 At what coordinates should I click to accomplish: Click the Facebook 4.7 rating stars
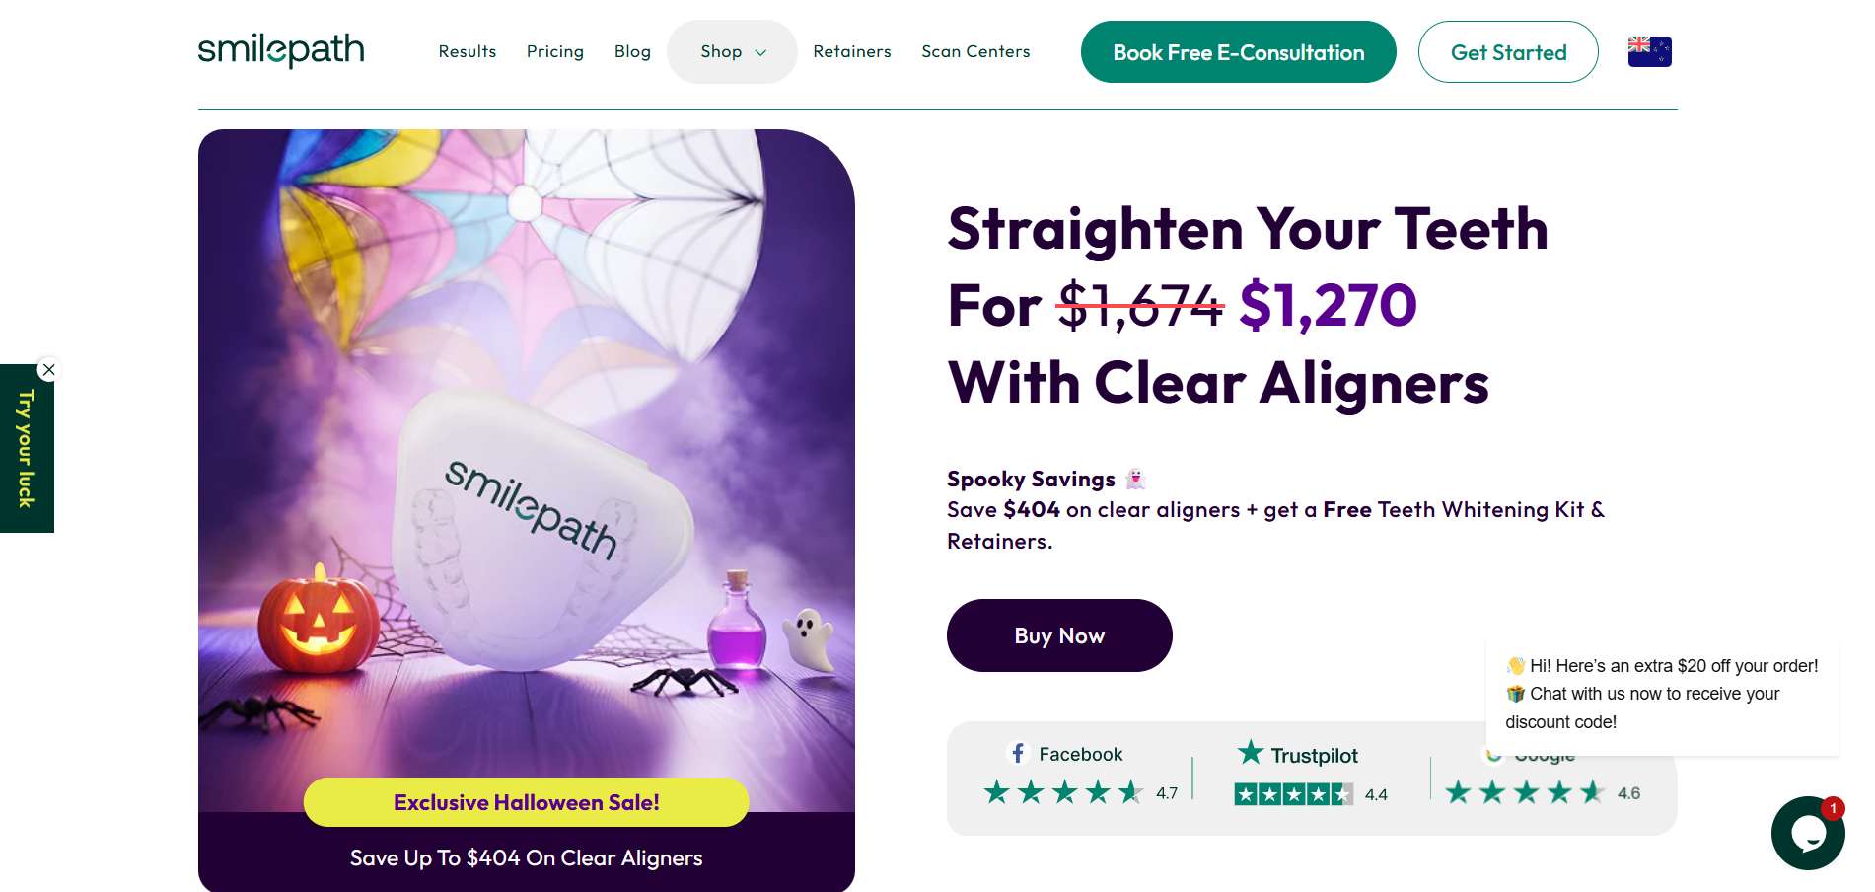tap(1063, 792)
